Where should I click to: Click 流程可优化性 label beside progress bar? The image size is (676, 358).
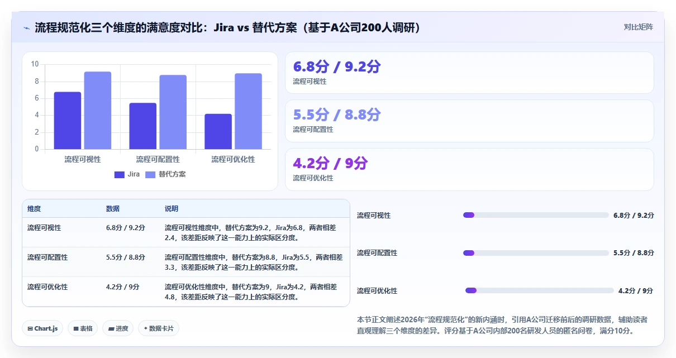coord(377,291)
